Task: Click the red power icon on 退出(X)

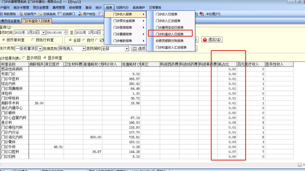Action: (x=205, y=40)
